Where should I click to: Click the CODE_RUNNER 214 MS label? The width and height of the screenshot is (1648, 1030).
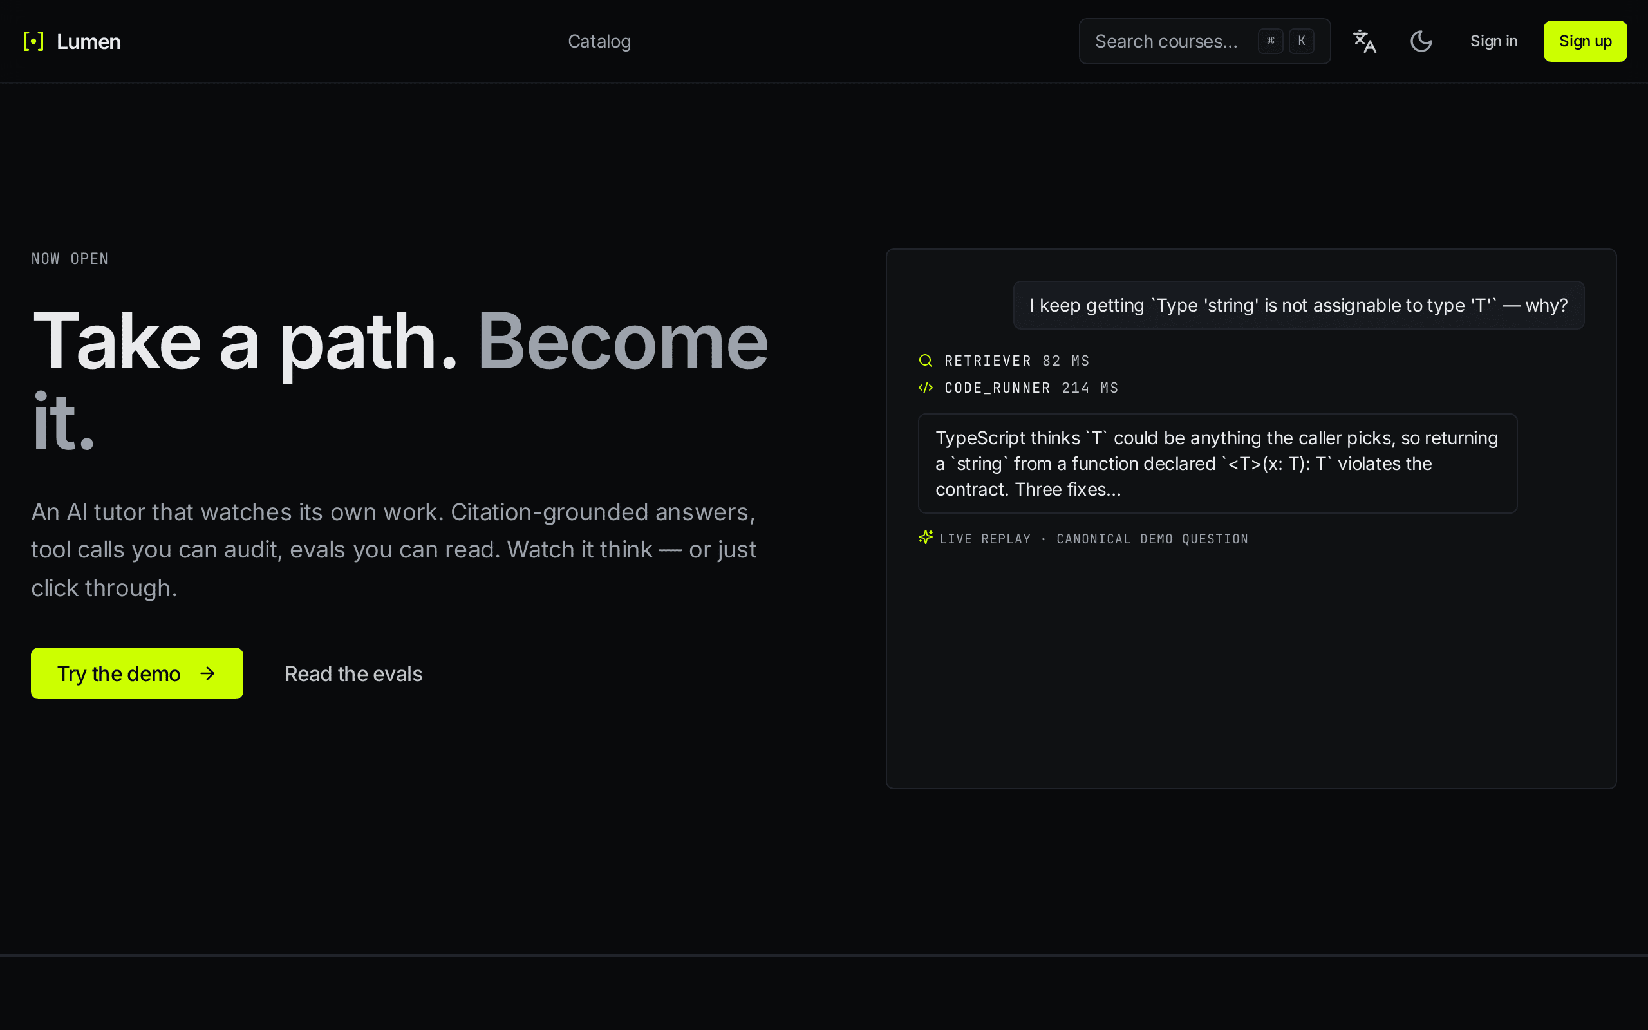(x=1031, y=388)
